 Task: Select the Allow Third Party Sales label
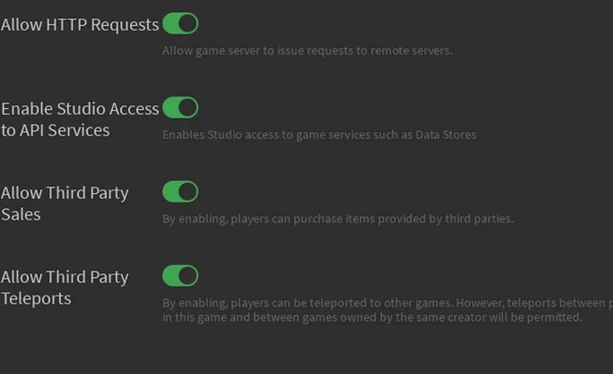pyautogui.click(x=65, y=203)
